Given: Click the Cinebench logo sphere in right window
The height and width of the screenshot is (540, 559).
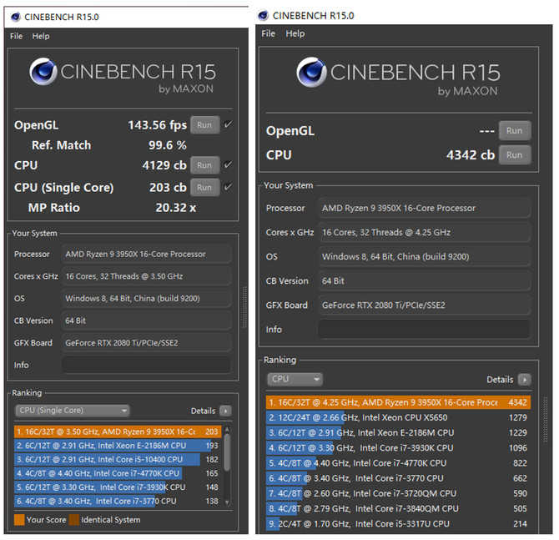Looking at the screenshot, I should tap(311, 73).
